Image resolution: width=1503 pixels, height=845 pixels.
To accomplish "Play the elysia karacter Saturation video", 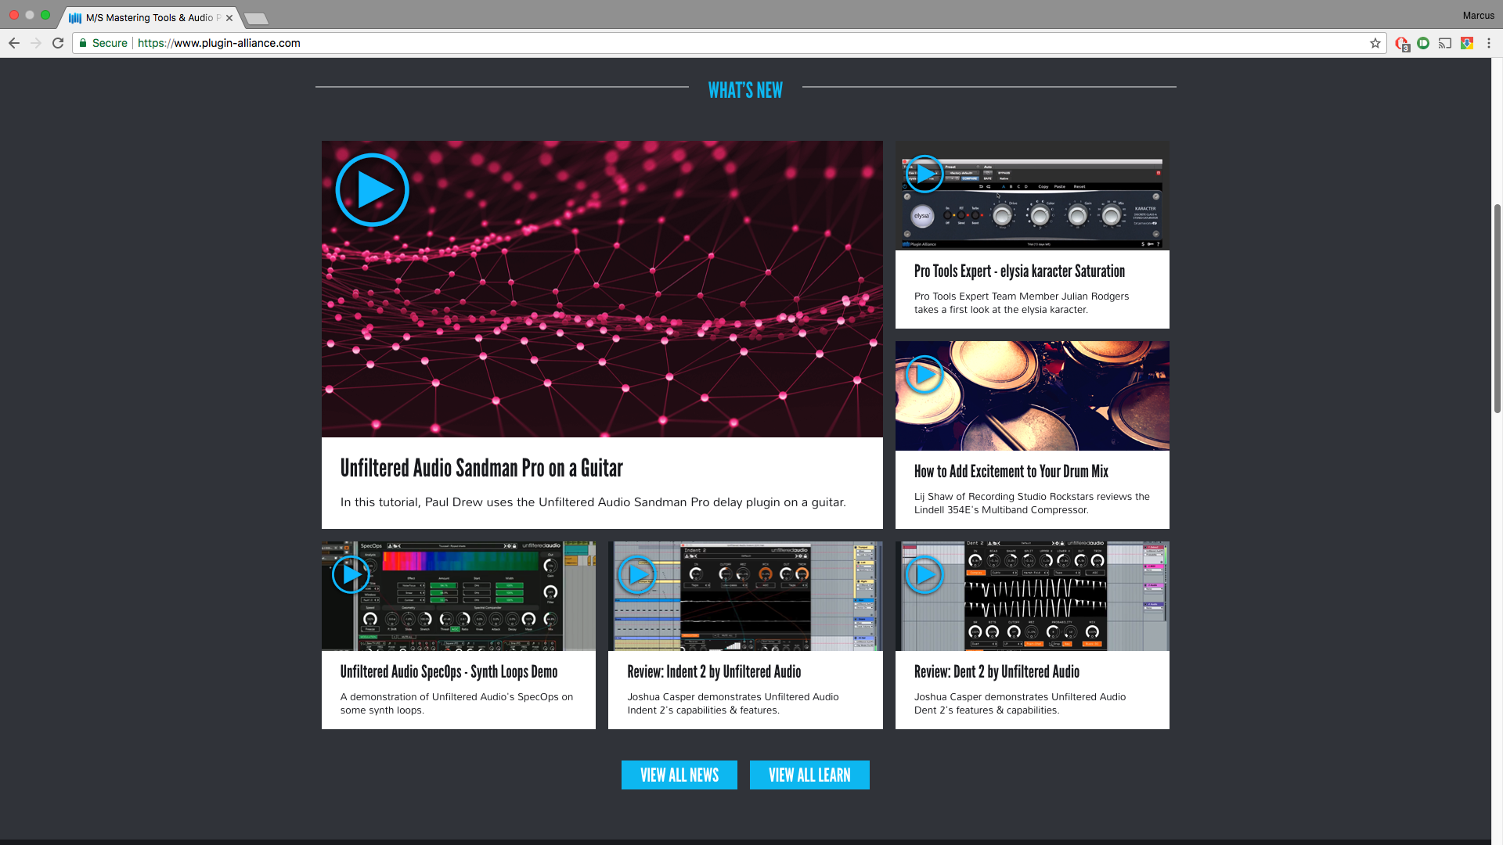I will click(924, 174).
